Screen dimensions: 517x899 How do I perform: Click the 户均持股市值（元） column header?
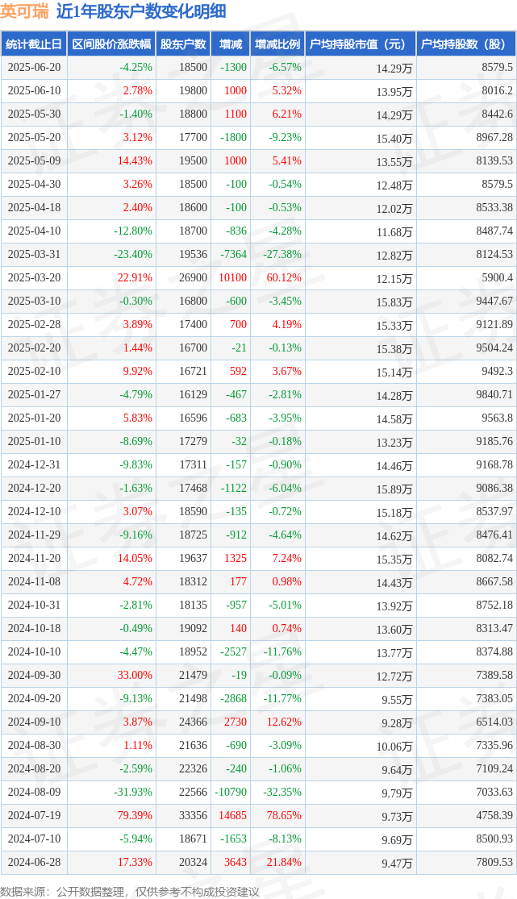[361, 44]
